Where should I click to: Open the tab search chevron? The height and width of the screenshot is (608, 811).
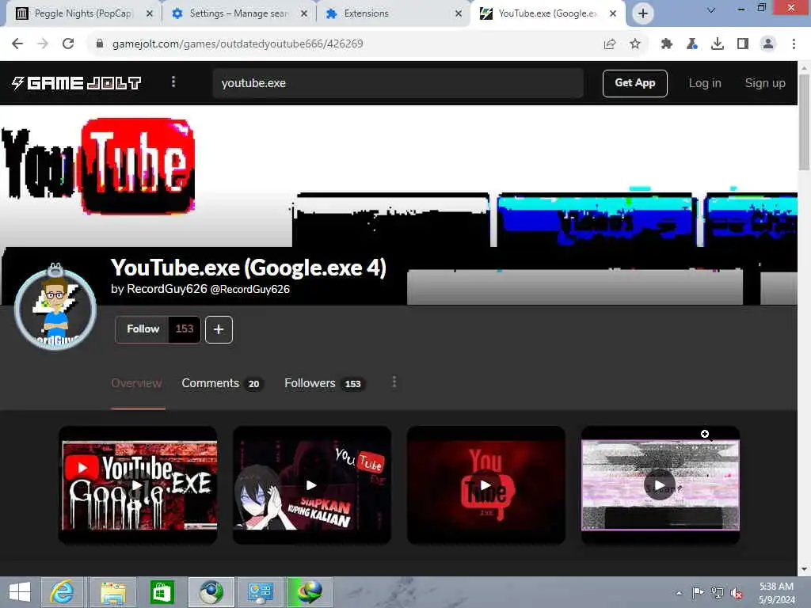click(711, 9)
